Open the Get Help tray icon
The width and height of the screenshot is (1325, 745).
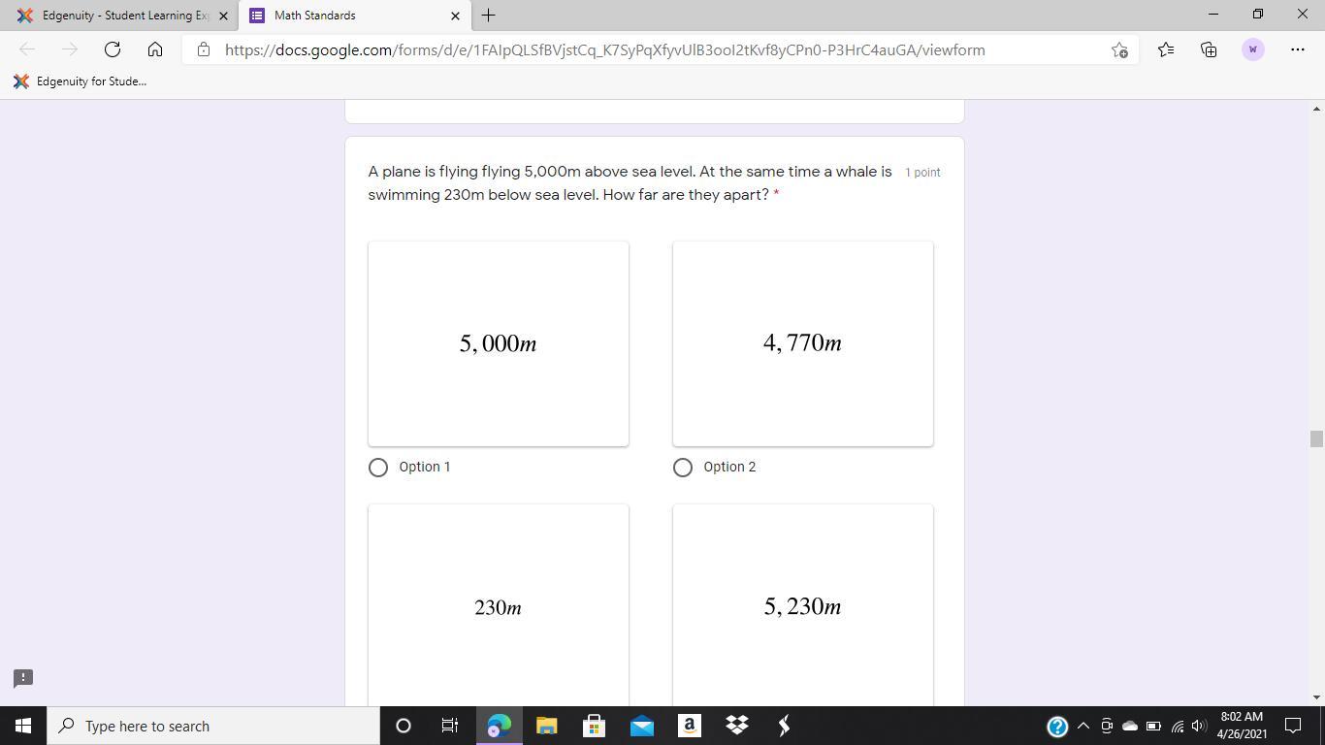click(1057, 726)
